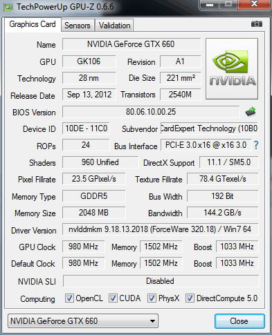
Task: Select the Graphics Card tab
Action: [33, 24]
